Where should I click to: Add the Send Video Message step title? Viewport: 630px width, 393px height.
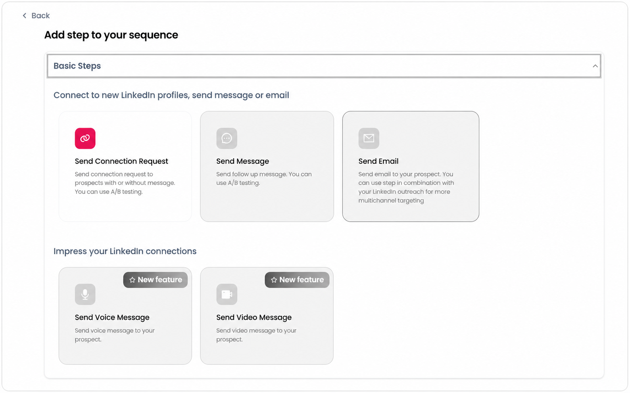(x=254, y=317)
